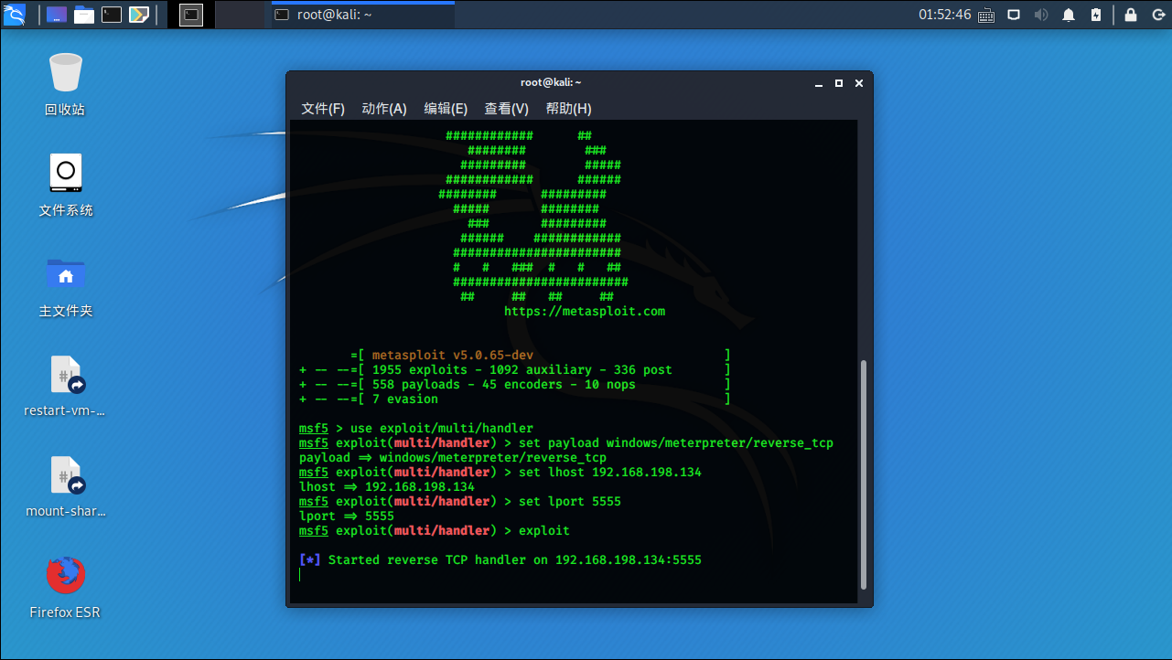Click the workspace switcher terminal thumbnail

(190, 15)
